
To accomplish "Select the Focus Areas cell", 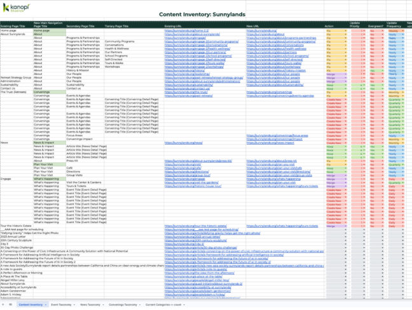I will point(85,136).
